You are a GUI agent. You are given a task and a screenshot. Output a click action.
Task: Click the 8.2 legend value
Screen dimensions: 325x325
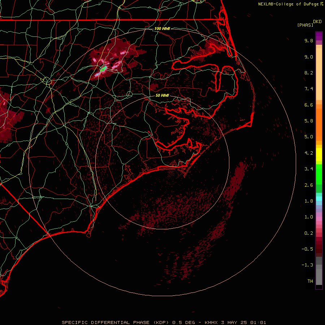309,73
